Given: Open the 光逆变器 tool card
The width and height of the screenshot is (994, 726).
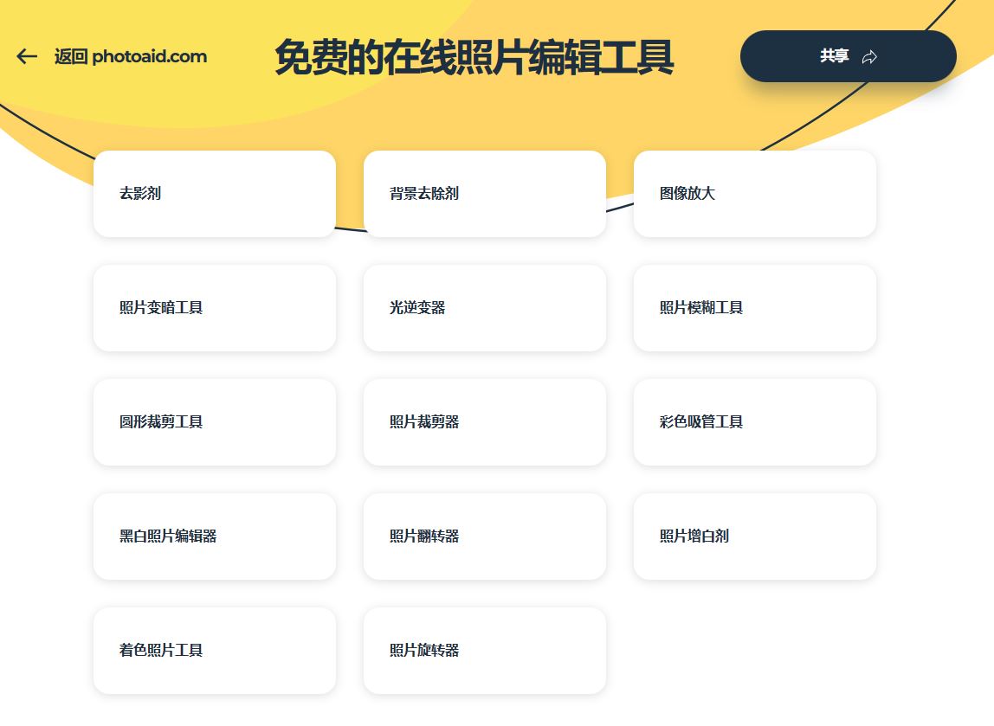Looking at the screenshot, I should coord(484,308).
